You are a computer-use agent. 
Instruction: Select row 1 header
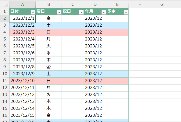pyautogui.click(x=5, y=11)
